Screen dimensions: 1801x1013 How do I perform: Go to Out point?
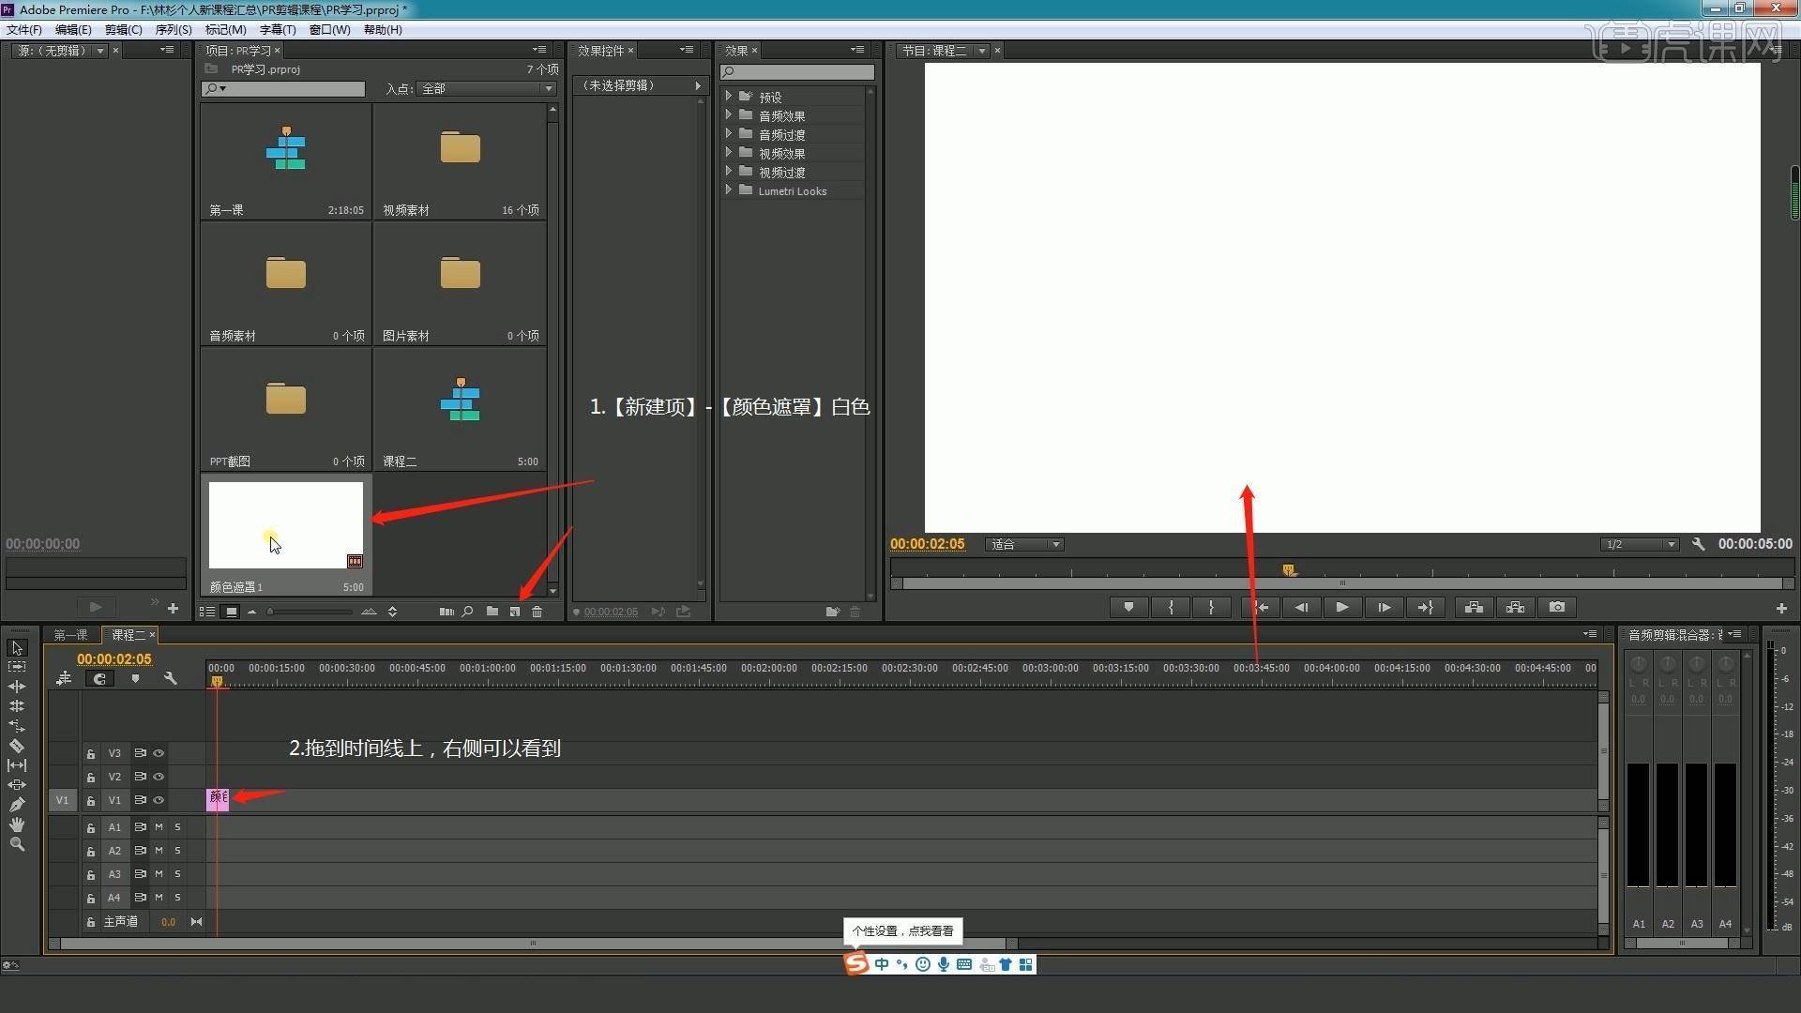[x=1425, y=608]
